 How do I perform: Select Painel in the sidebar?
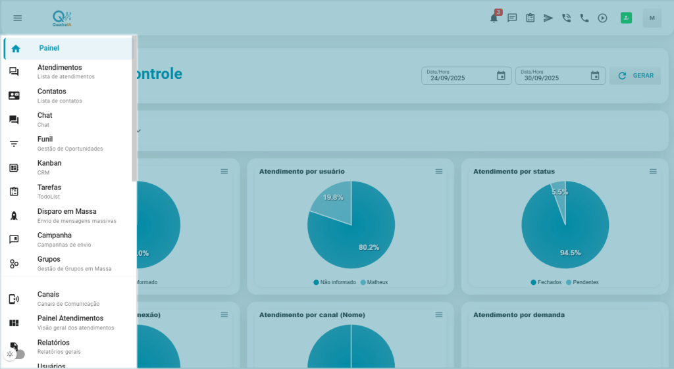(x=49, y=48)
